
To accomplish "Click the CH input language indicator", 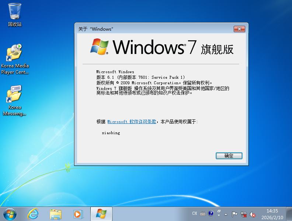I will pos(195,213).
